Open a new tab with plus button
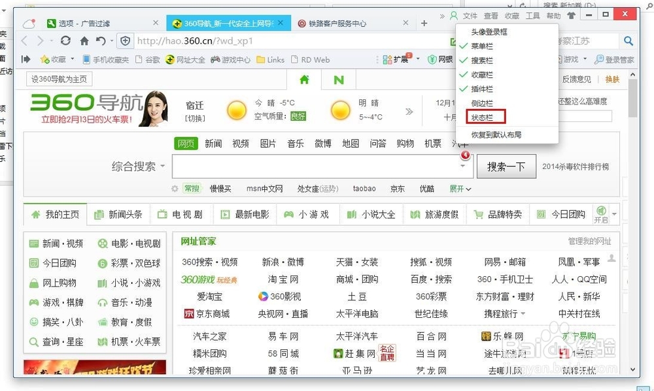 pyautogui.click(x=424, y=23)
